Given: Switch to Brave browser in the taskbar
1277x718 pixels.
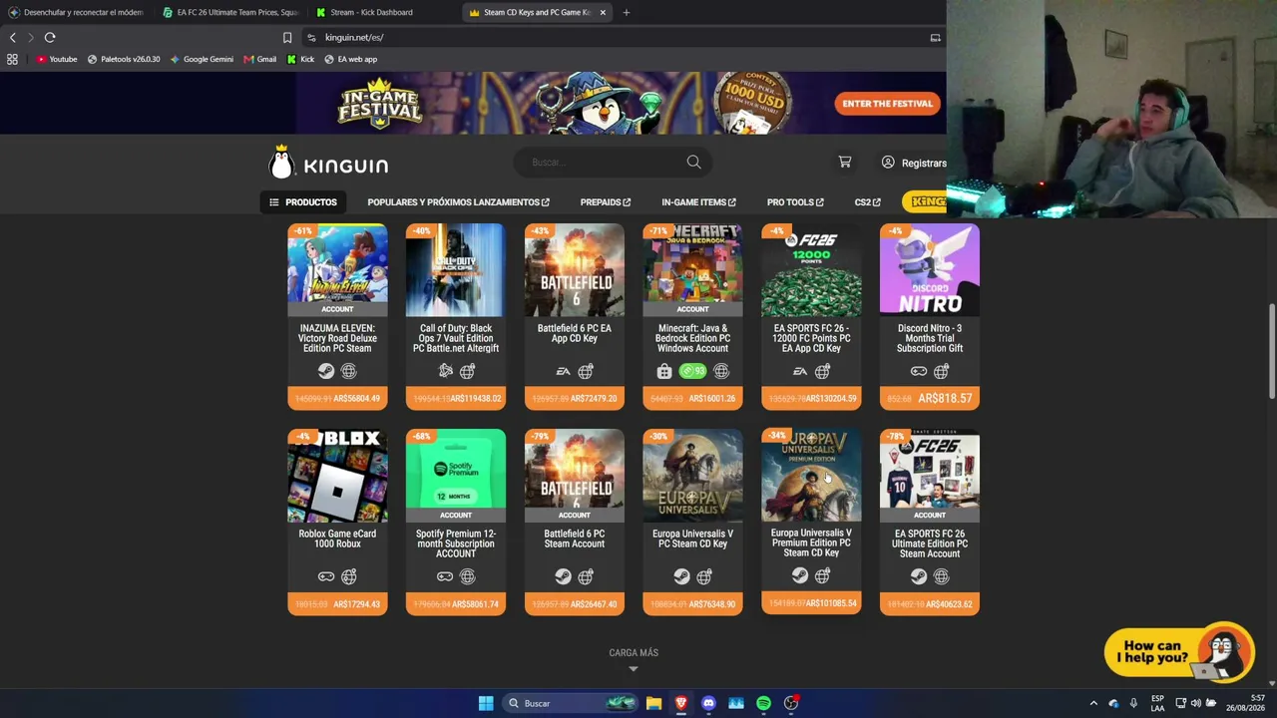Looking at the screenshot, I should [x=681, y=703].
